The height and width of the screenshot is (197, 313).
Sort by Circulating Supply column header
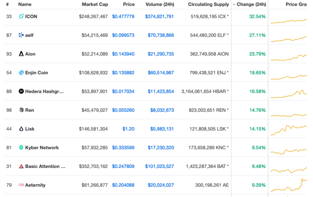(209, 4)
